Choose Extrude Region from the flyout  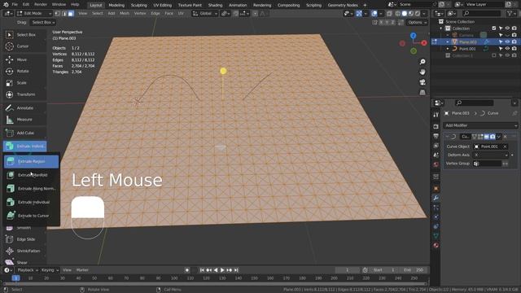[31, 161]
